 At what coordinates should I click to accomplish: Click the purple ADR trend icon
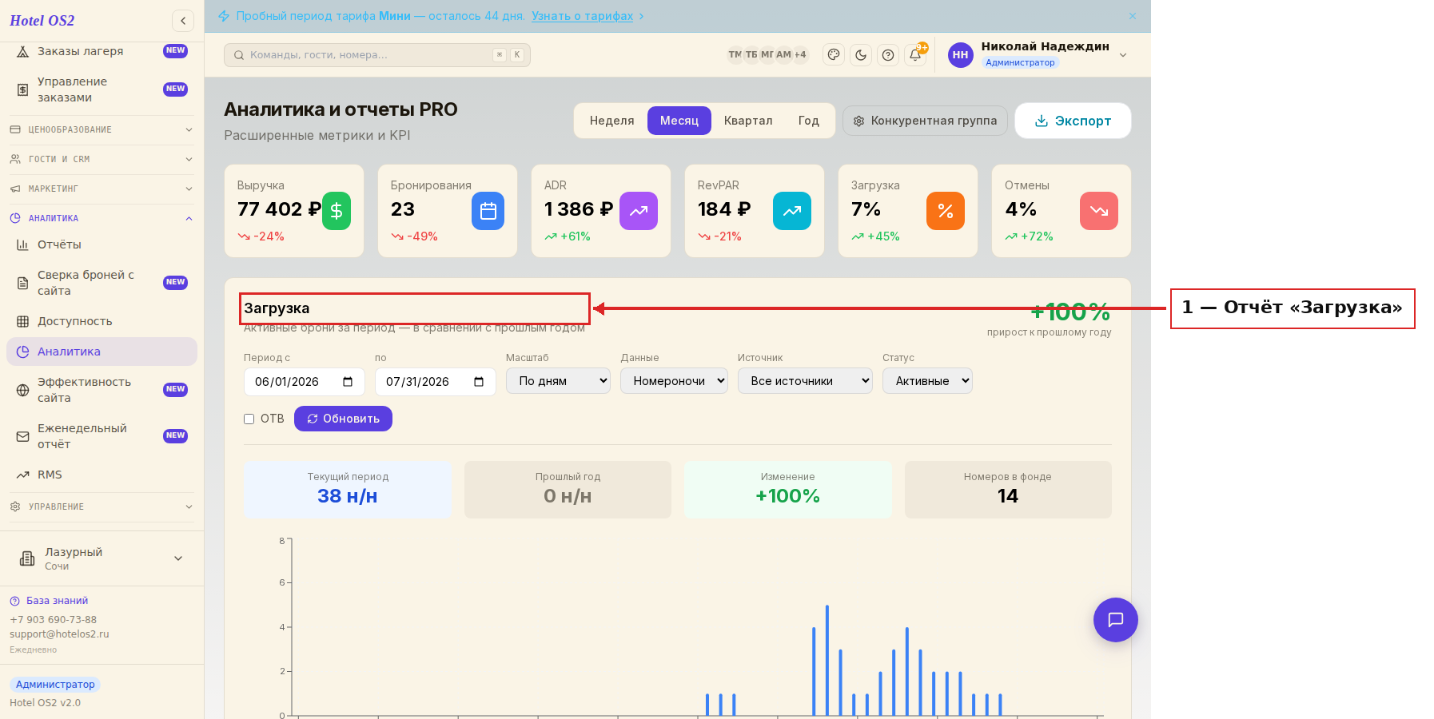(639, 211)
